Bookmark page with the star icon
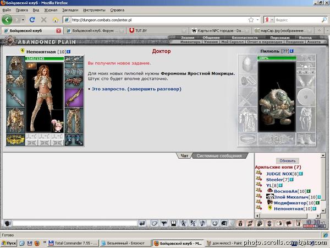 pyautogui.click(x=251, y=20)
